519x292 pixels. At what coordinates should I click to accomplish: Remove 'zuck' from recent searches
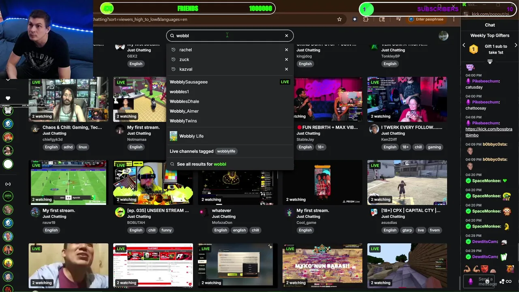pyautogui.click(x=286, y=60)
